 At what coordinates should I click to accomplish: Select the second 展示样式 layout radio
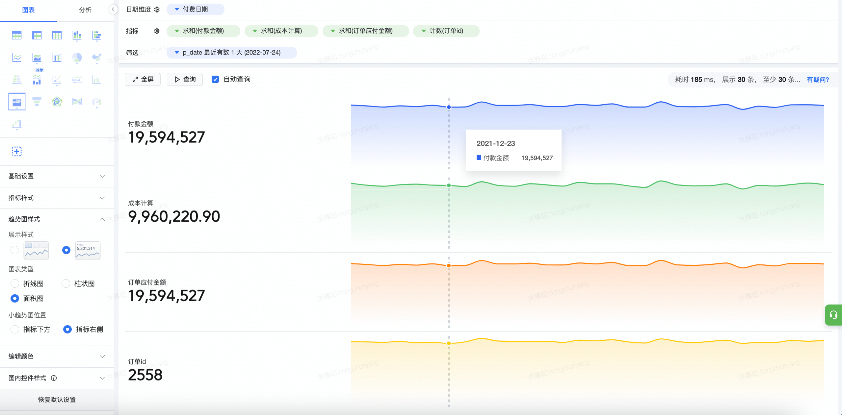click(x=66, y=250)
